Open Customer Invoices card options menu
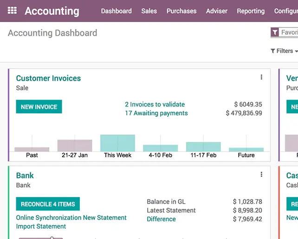This screenshot has height=239, width=298. coord(261,77)
